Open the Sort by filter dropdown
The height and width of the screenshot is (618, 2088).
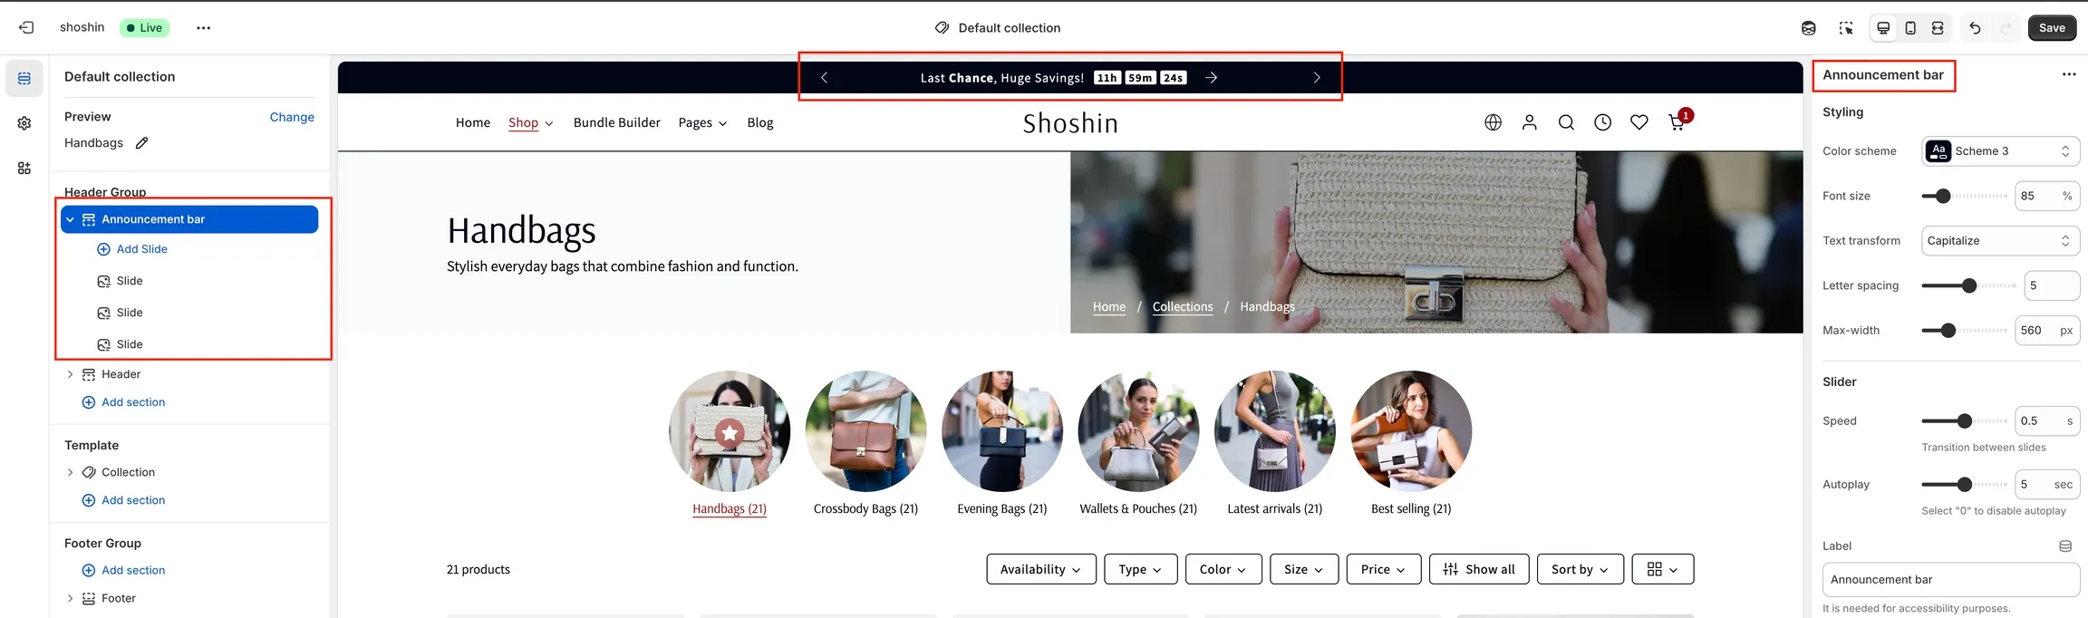click(x=1579, y=569)
